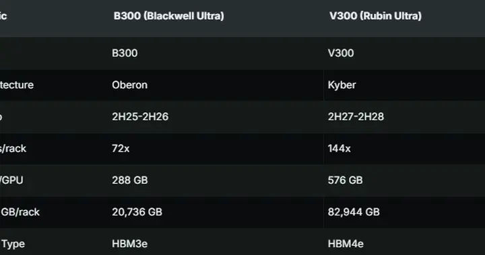
Task: Click the Oberon architecture cell
Action: [129, 85]
